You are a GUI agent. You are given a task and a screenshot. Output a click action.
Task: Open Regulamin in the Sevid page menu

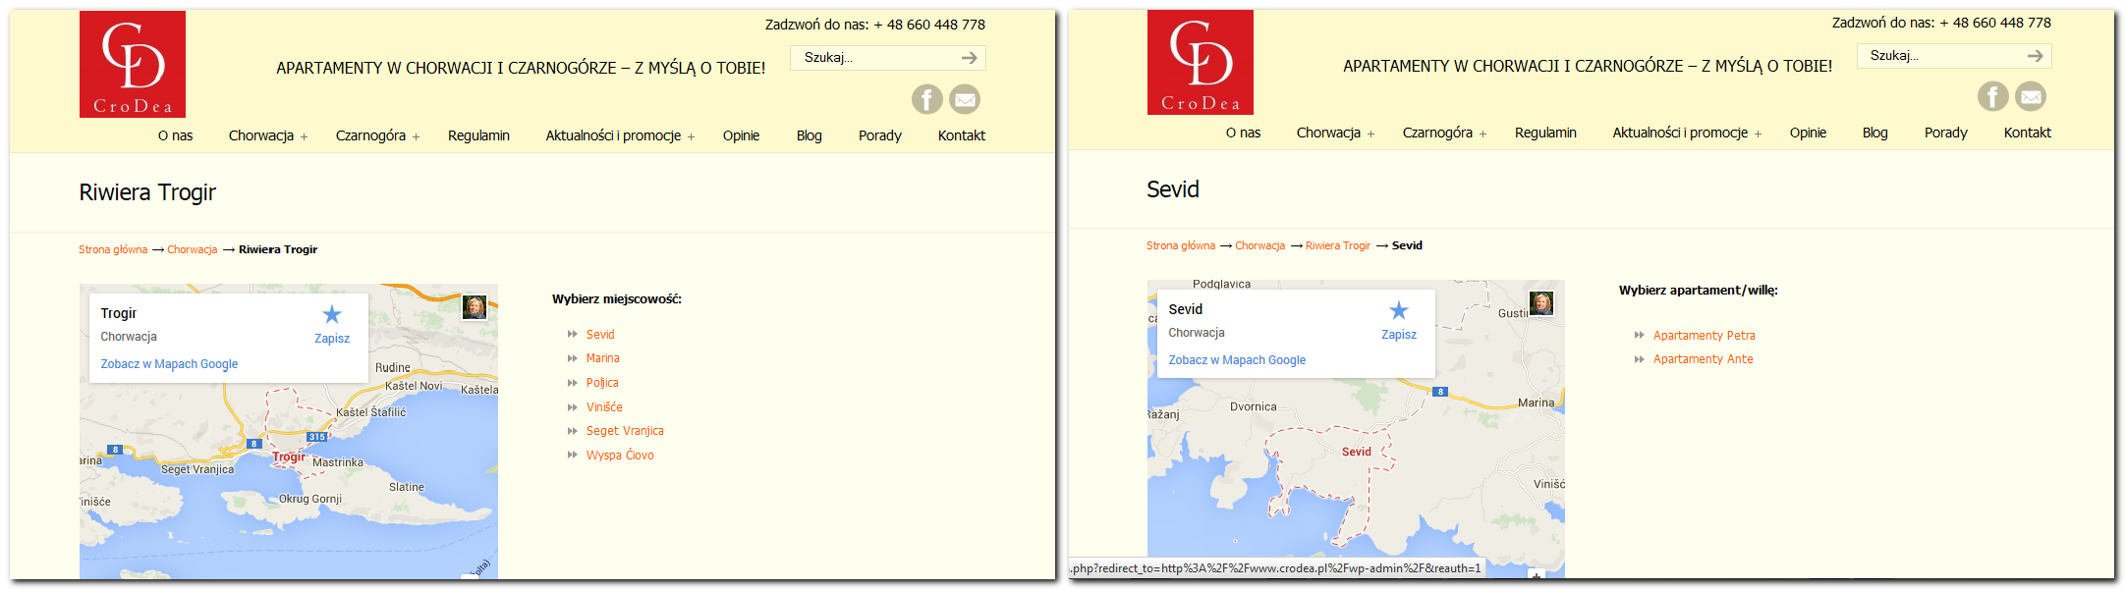click(x=1545, y=133)
